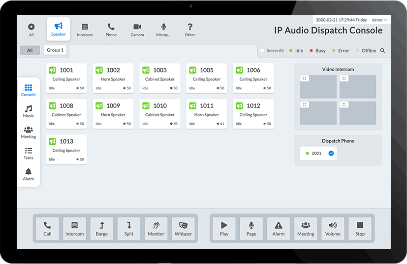Click the speaker icon on card 1008
407x264 pixels.
tap(53, 106)
